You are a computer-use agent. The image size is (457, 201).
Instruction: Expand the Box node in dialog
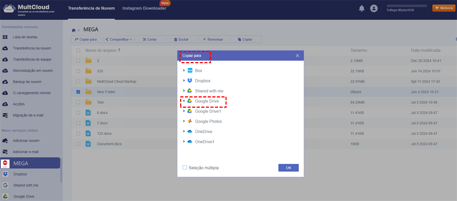pyautogui.click(x=184, y=71)
